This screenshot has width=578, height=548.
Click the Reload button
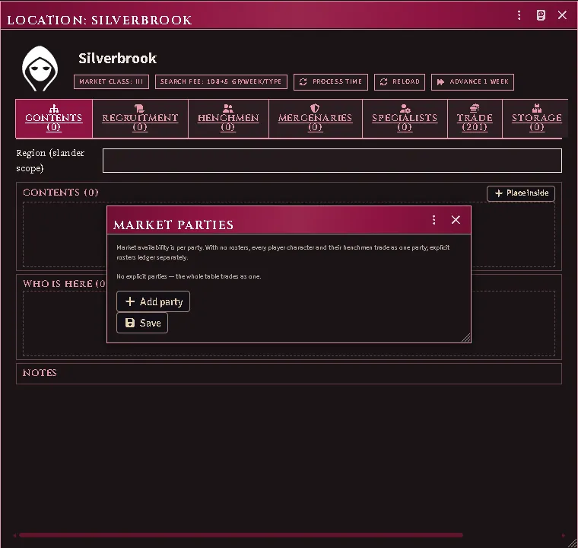click(x=399, y=81)
